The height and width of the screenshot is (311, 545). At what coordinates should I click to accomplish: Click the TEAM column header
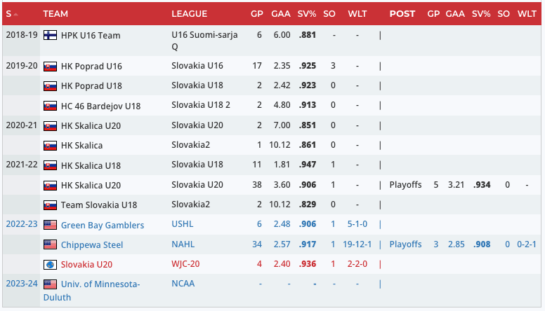tap(55, 13)
